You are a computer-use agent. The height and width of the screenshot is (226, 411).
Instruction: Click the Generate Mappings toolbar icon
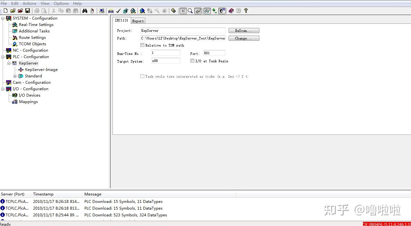(111, 11)
